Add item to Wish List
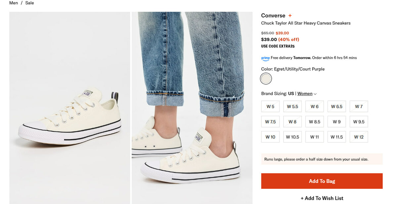The image size is (397, 204). tap(322, 198)
